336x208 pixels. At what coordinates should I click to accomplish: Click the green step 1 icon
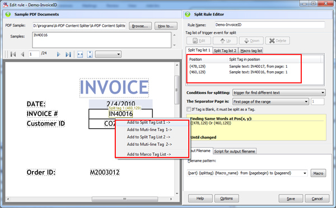point(8,14)
